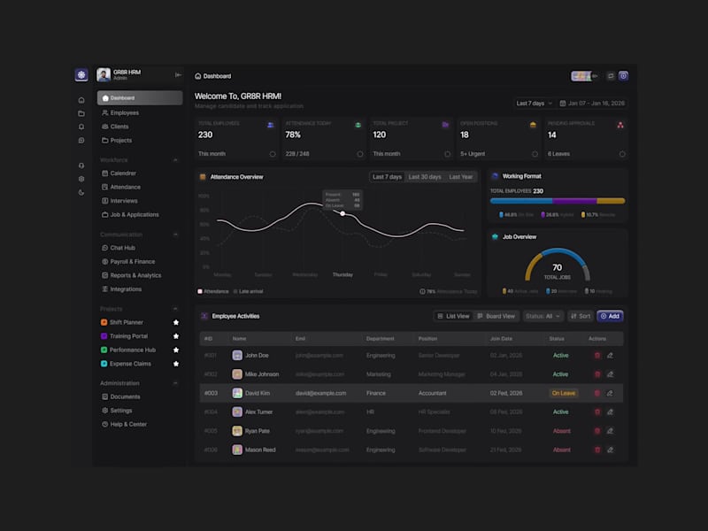Switch to Board View for Employee Activities
Image resolution: width=708 pixels, height=531 pixels.
pos(498,315)
